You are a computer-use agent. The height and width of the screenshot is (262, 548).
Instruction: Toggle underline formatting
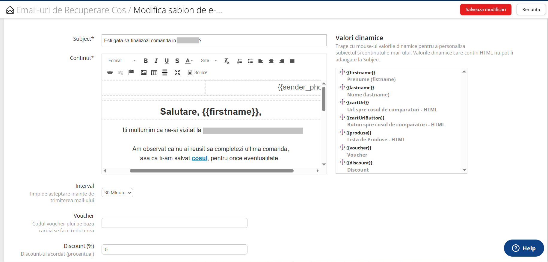click(x=167, y=61)
